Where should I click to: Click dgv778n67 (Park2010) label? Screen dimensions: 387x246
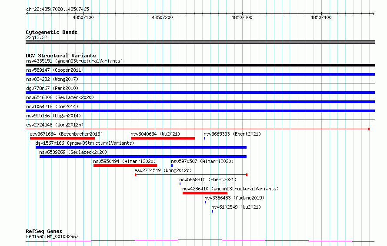pos(52,88)
